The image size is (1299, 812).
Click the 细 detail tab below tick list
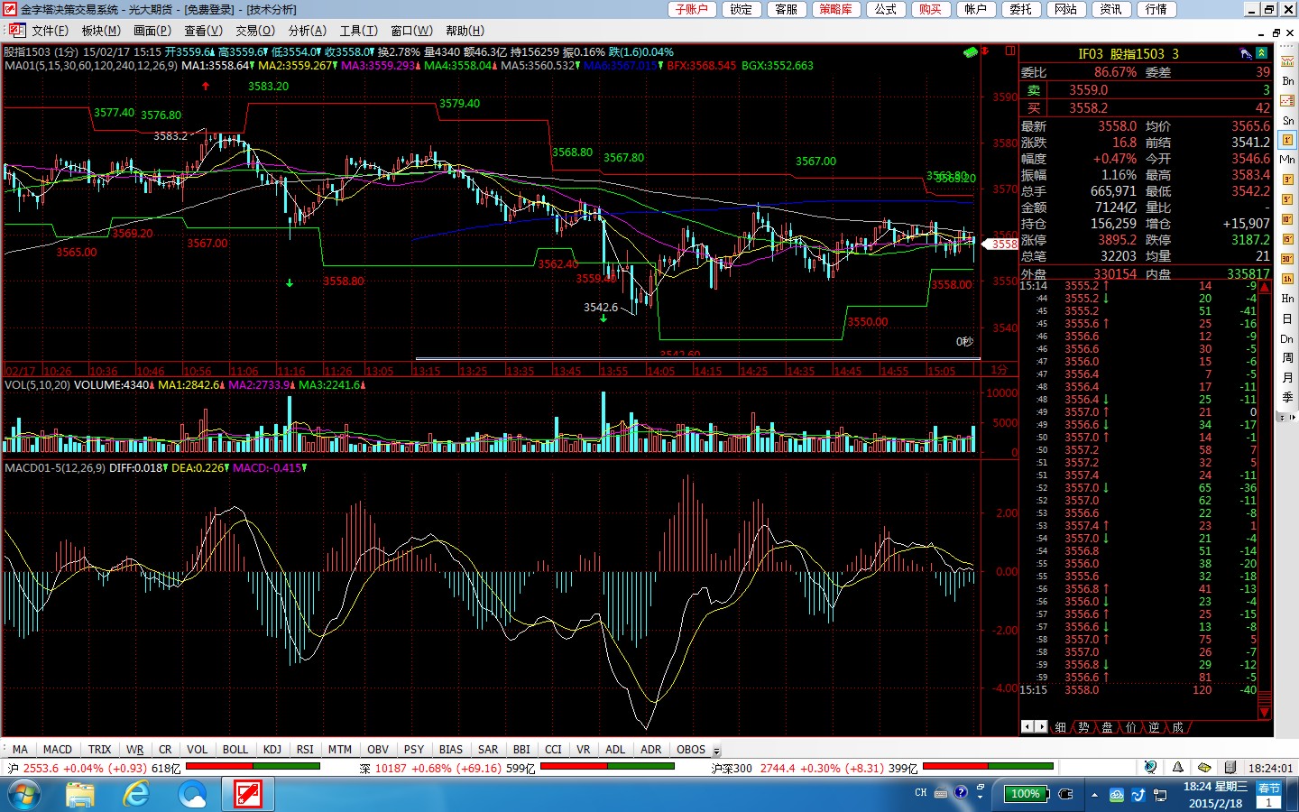(x=1060, y=727)
